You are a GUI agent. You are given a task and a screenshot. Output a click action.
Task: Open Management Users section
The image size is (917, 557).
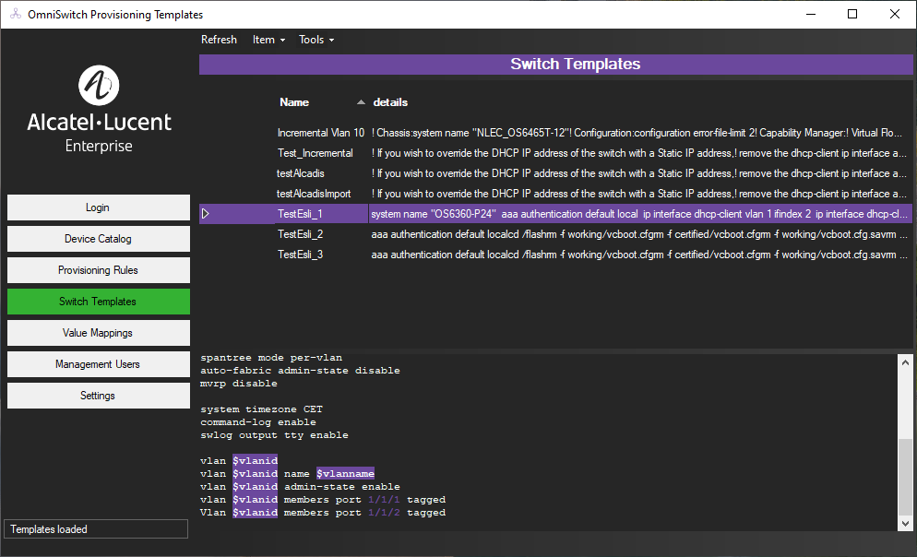coord(98,364)
